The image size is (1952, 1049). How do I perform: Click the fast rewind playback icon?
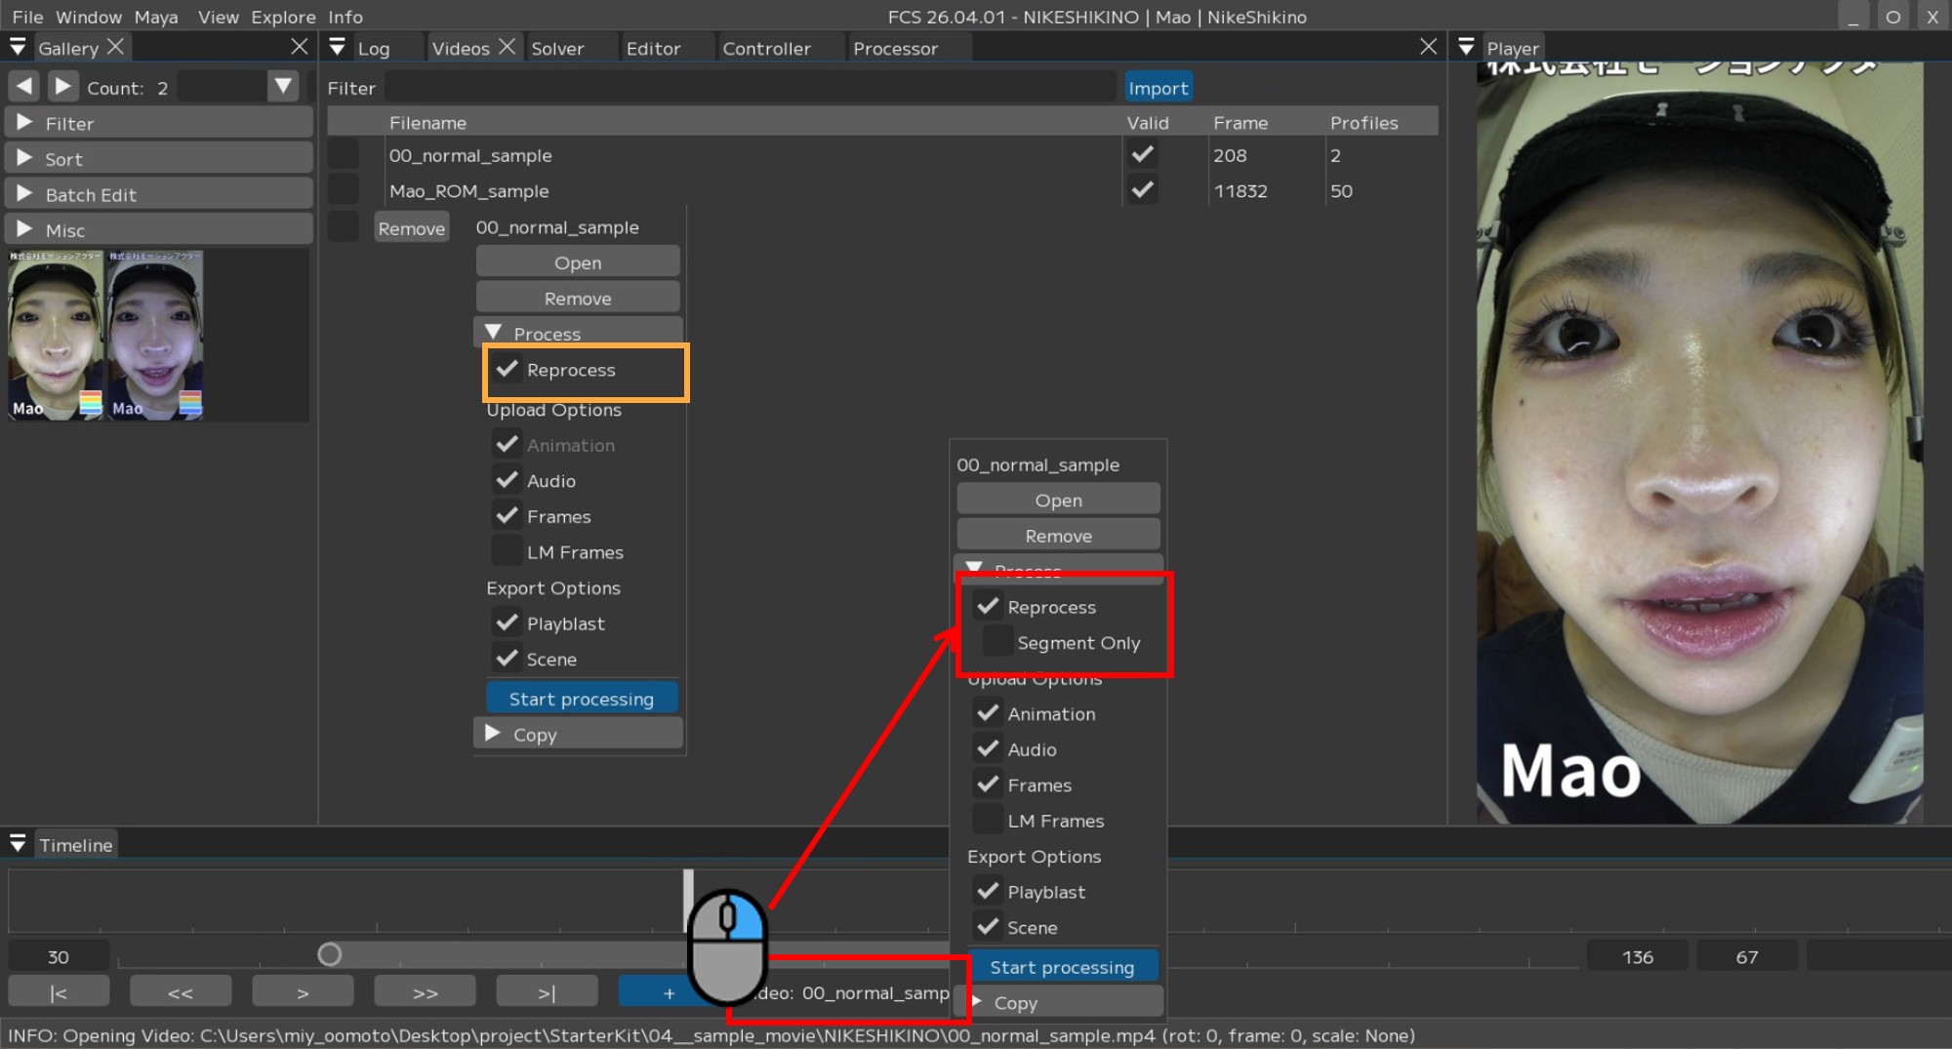(180, 990)
